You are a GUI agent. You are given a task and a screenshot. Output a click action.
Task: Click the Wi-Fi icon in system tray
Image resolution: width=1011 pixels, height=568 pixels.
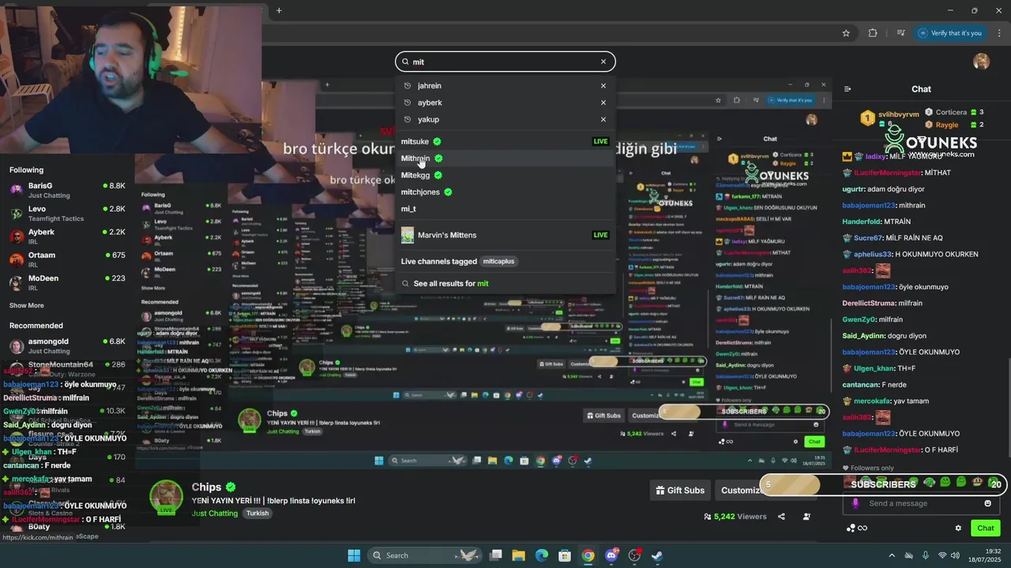click(941, 555)
